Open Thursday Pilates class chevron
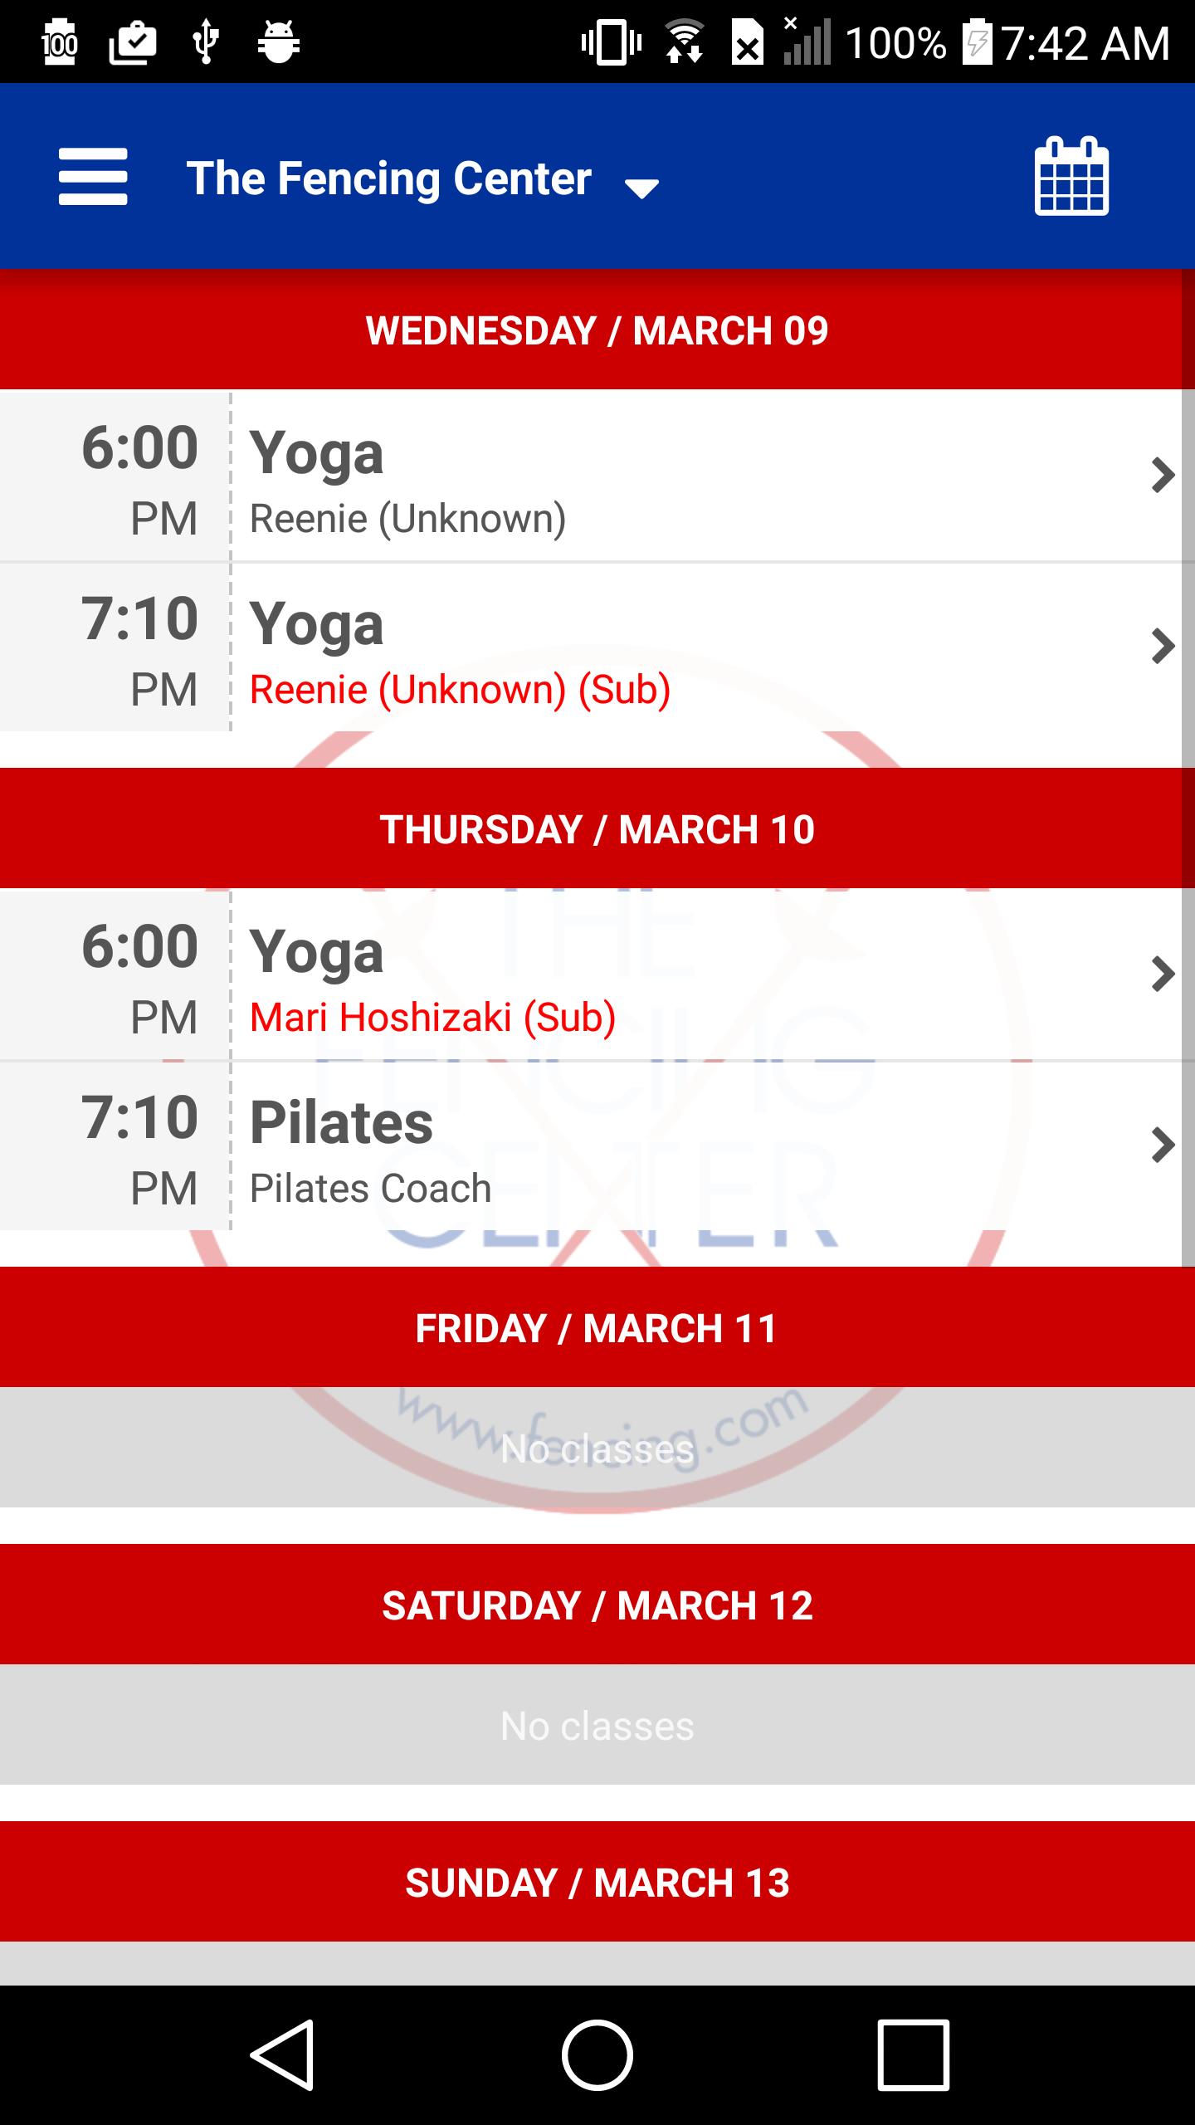This screenshot has width=1195, height=2125. click(x=1163, y=1146)
